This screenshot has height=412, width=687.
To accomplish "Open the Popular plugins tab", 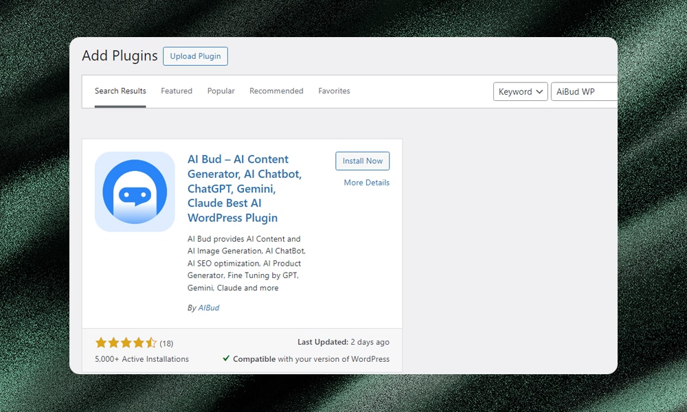I will pyautogui.click(x=221, y=91).
